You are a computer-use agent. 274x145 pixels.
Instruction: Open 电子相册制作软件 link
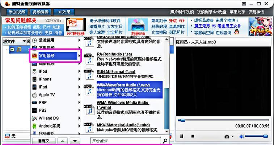click(105, 21)
